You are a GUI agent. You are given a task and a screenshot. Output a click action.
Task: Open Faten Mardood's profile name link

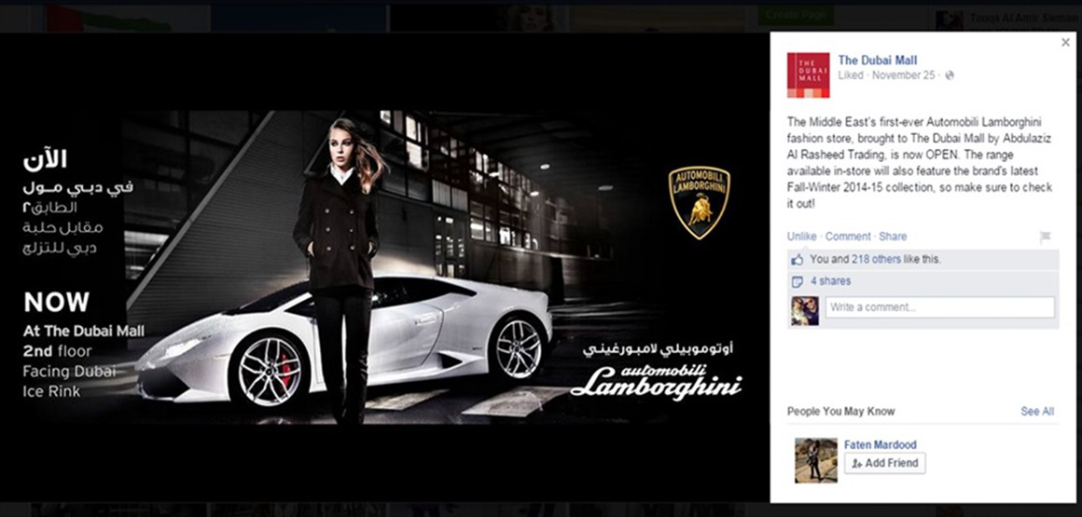pyautogui.click(x=880, y=445)
